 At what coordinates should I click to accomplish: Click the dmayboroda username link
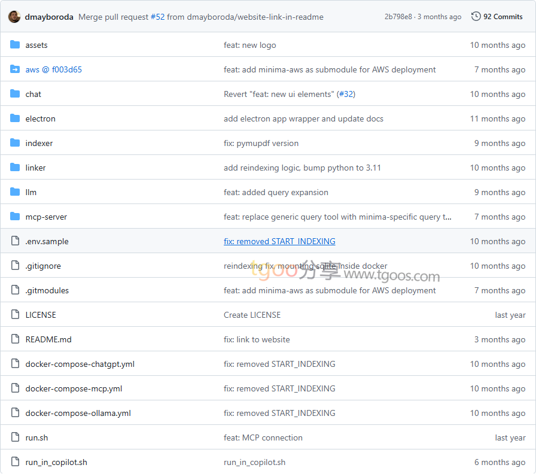point(49,17)
